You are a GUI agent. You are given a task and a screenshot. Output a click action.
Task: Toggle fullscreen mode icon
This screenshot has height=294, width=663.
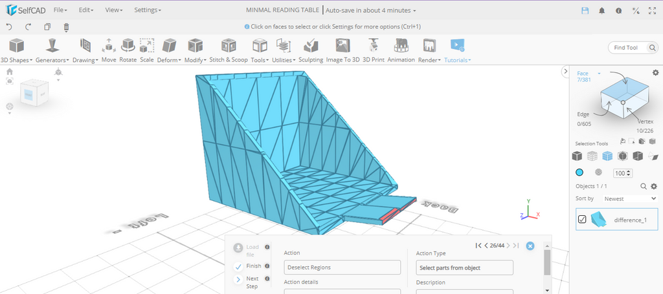pyautogui.click(x=652, y=11)
